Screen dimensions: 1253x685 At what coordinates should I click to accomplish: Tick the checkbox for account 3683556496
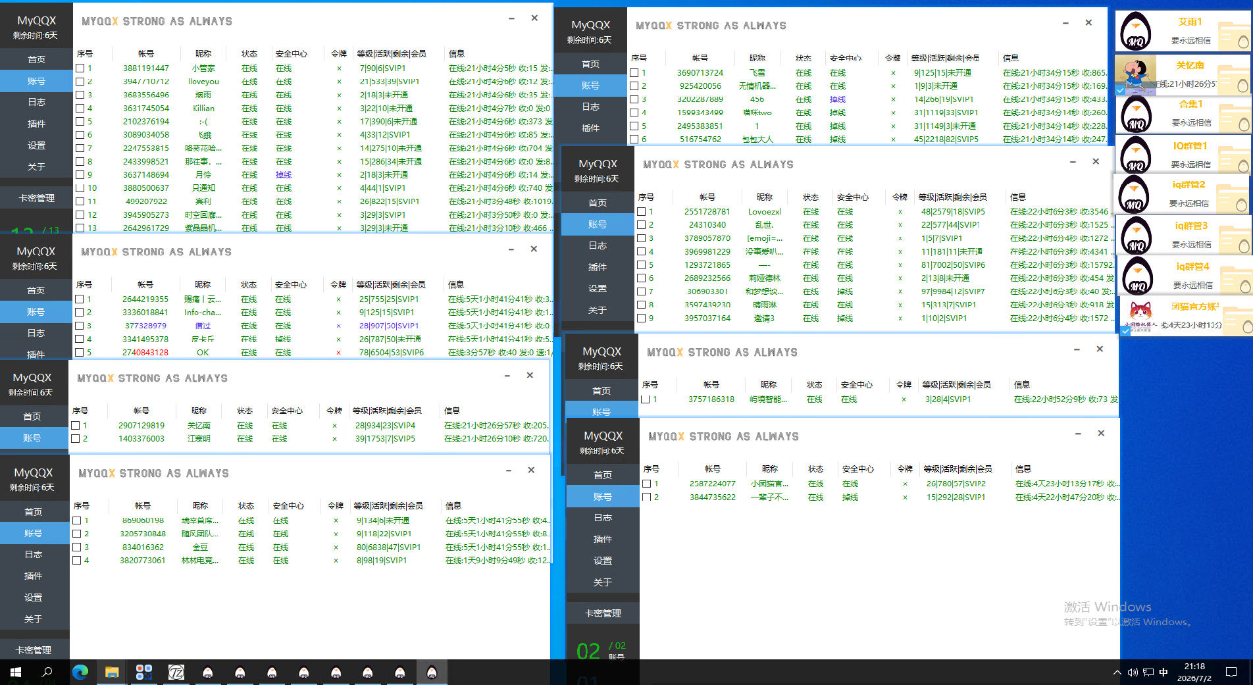click(x=80, y=95)
